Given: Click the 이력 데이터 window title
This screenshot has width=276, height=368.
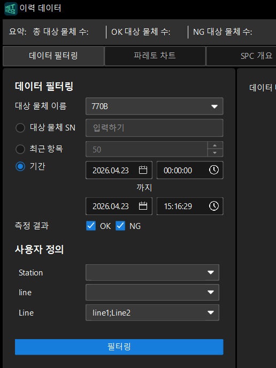Looking at the screenshot, I should coord(40,8).
